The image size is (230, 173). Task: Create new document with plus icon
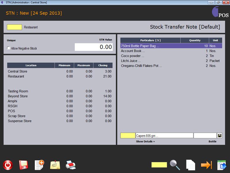[39, 165]
